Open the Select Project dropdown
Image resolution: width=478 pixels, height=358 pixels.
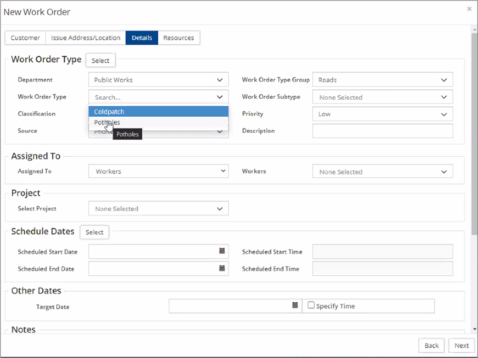click(158, 208)
